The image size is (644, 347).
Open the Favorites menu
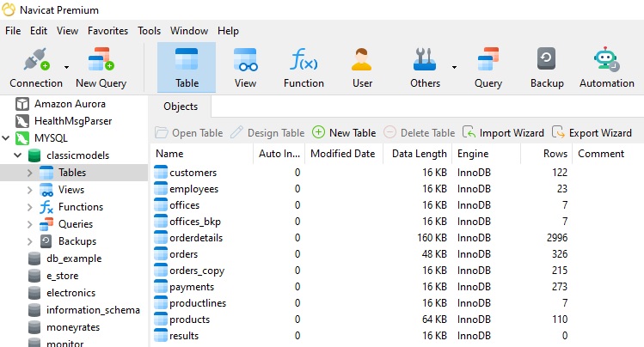[107, 31]
